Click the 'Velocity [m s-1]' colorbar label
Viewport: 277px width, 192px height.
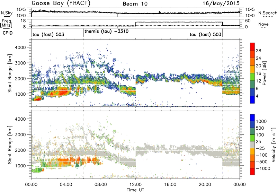(274, 145)
